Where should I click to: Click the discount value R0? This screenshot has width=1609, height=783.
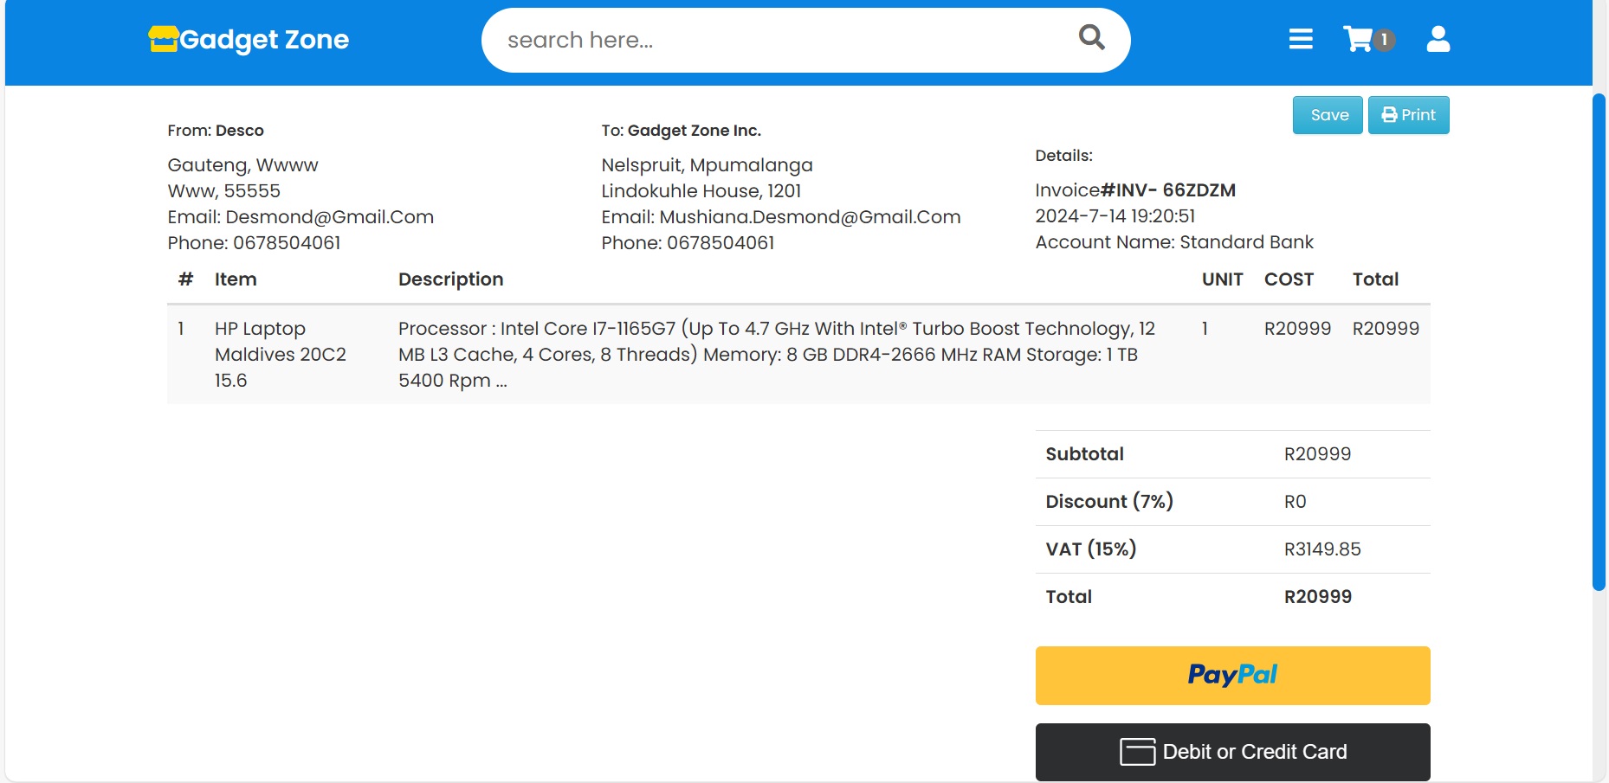pos(1295,502)
